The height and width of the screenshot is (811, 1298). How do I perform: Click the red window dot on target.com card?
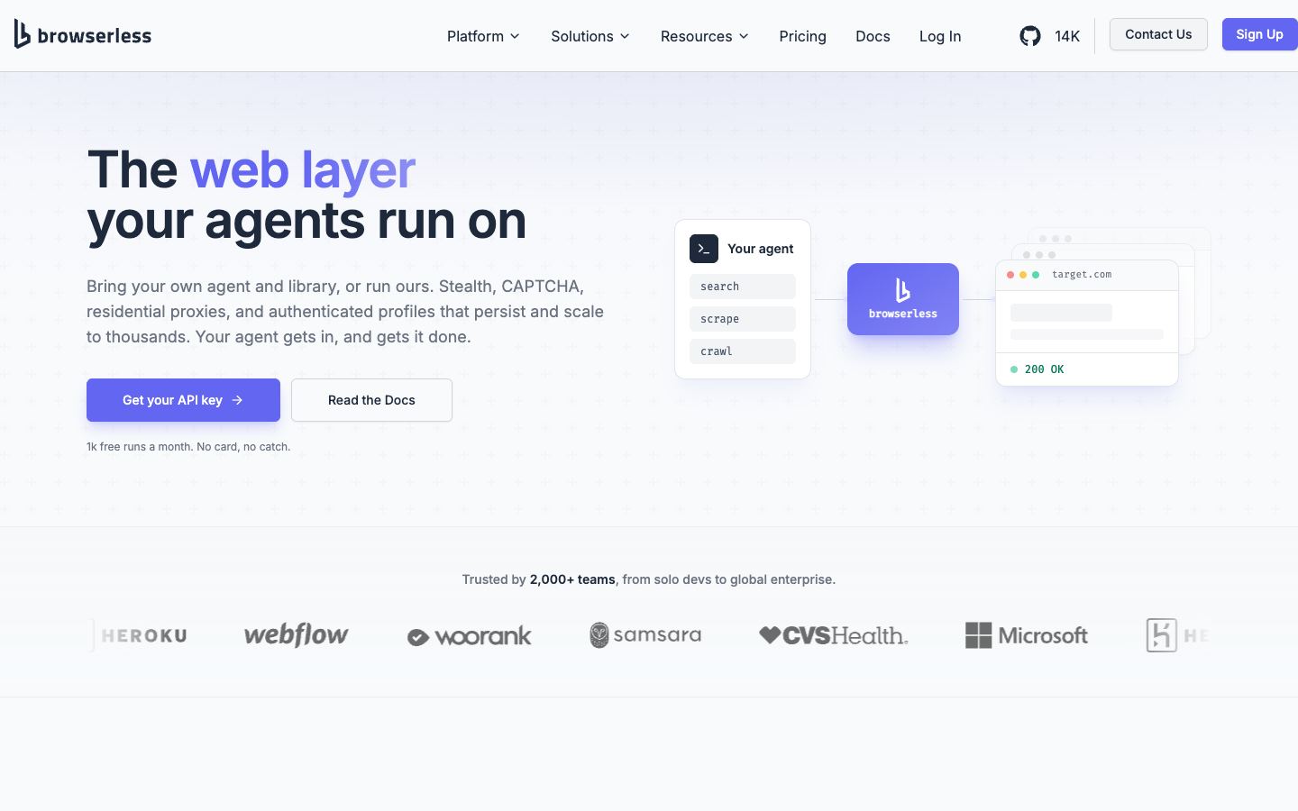click(x=1010, y=275)
